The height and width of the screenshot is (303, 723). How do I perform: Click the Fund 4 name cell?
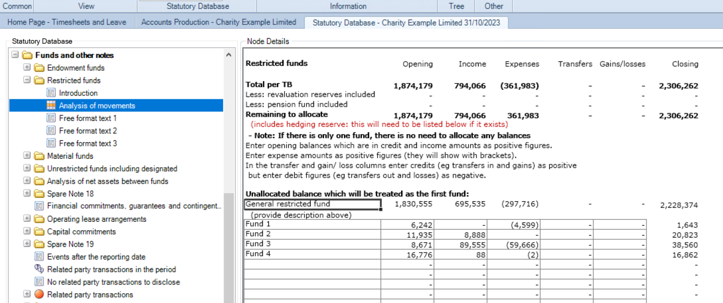coord(312,255)
